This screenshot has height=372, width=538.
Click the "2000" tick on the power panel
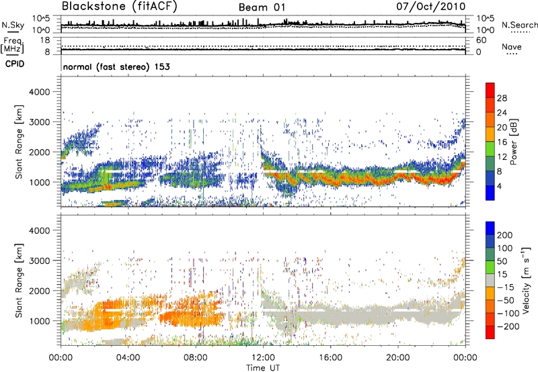[x=39, y=152]
